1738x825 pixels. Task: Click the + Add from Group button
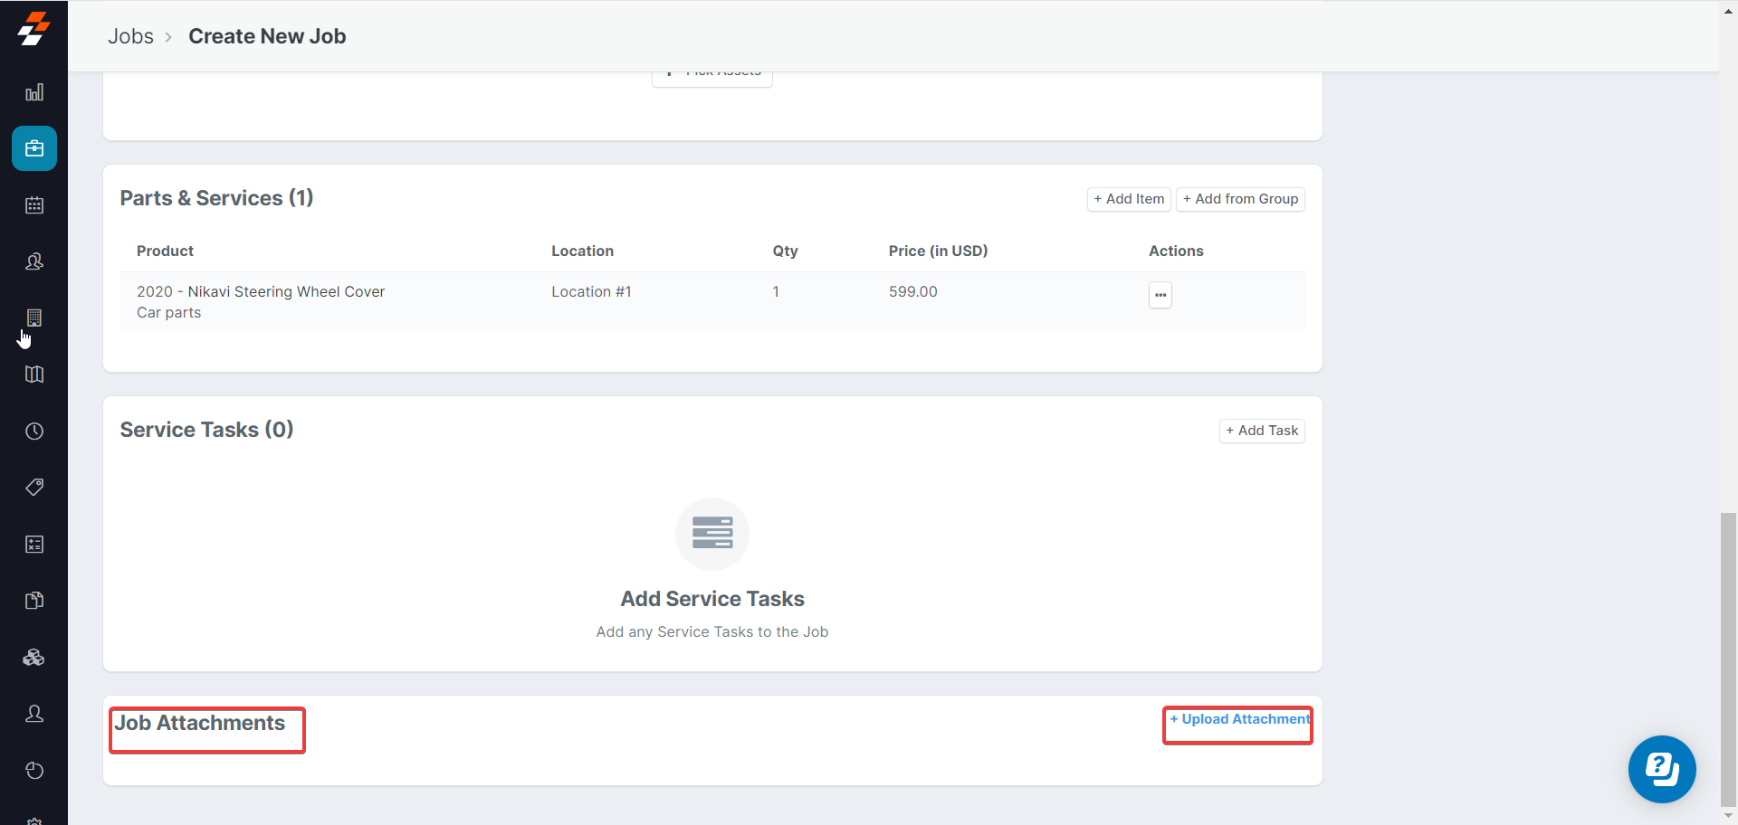[x=1240, y=199]
